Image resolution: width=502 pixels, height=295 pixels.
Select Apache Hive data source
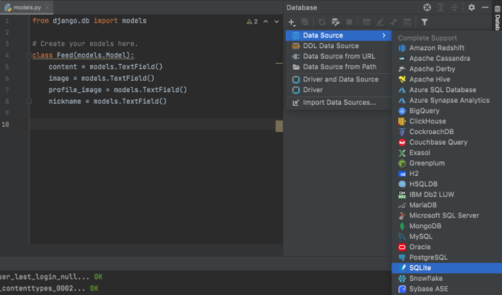click(x=447, y=79)
